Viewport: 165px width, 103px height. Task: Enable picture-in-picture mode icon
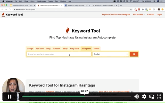[x=152, y=97]
